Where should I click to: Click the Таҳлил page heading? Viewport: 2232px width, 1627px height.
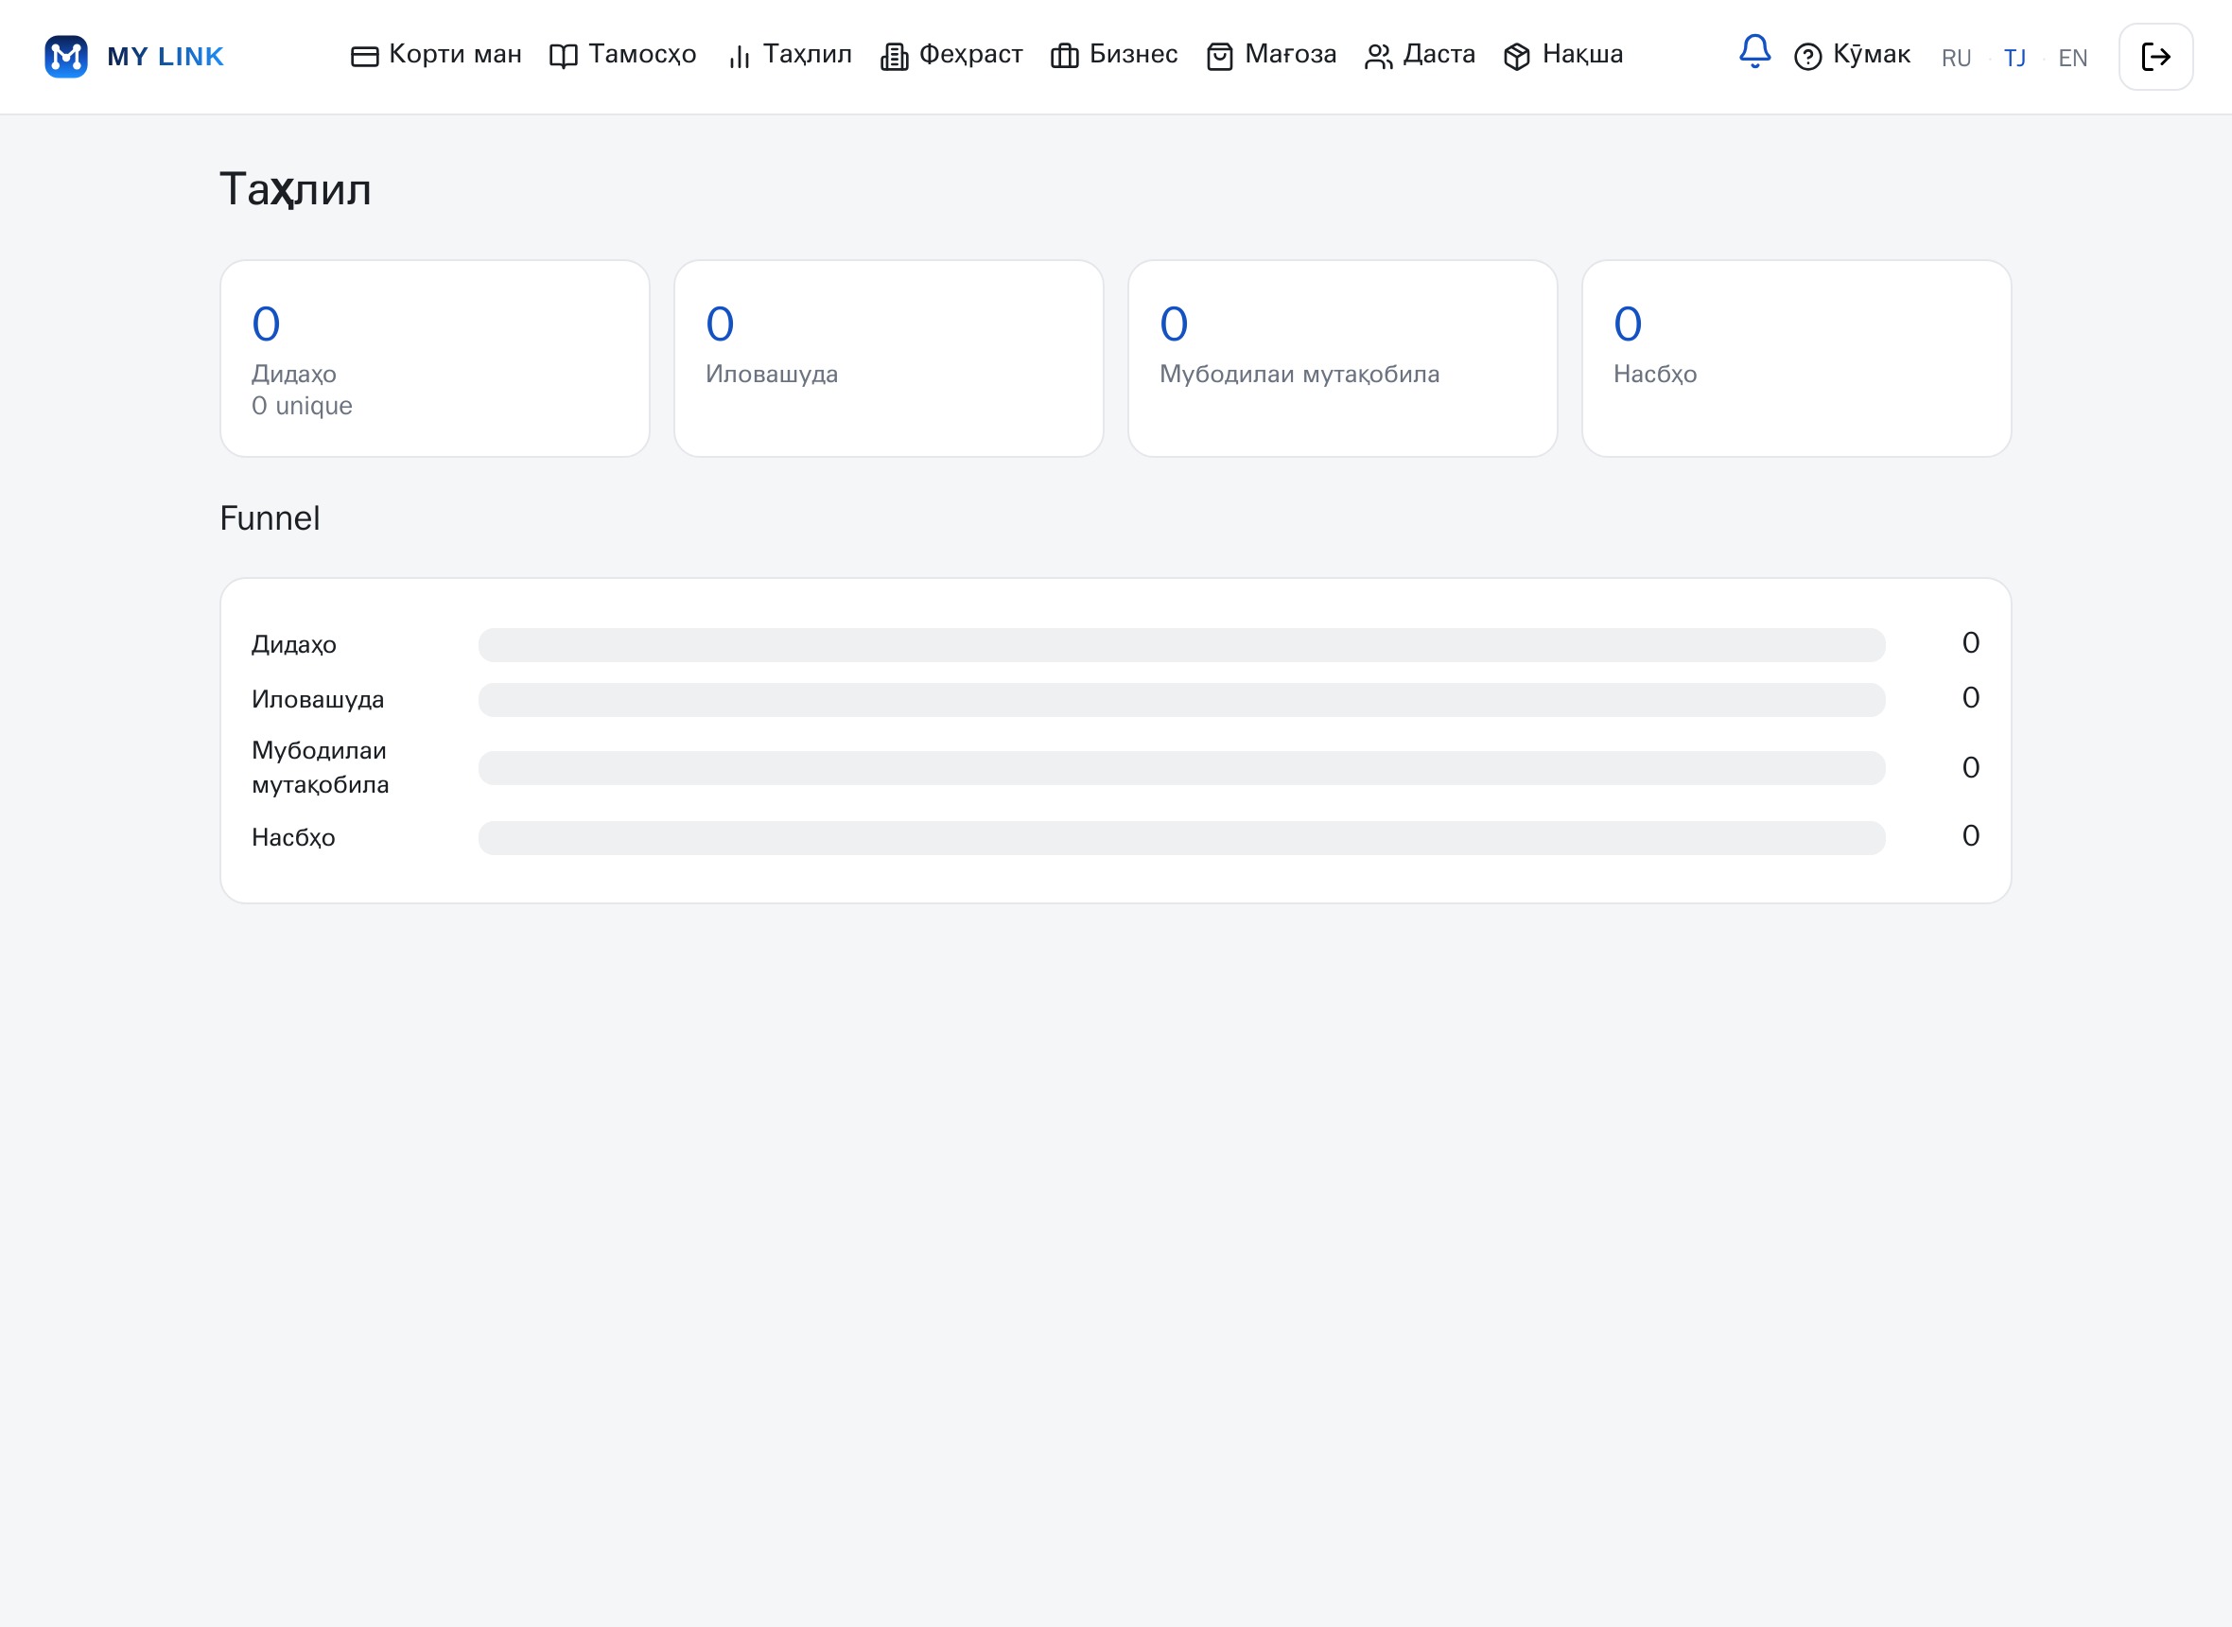point(295,189)
